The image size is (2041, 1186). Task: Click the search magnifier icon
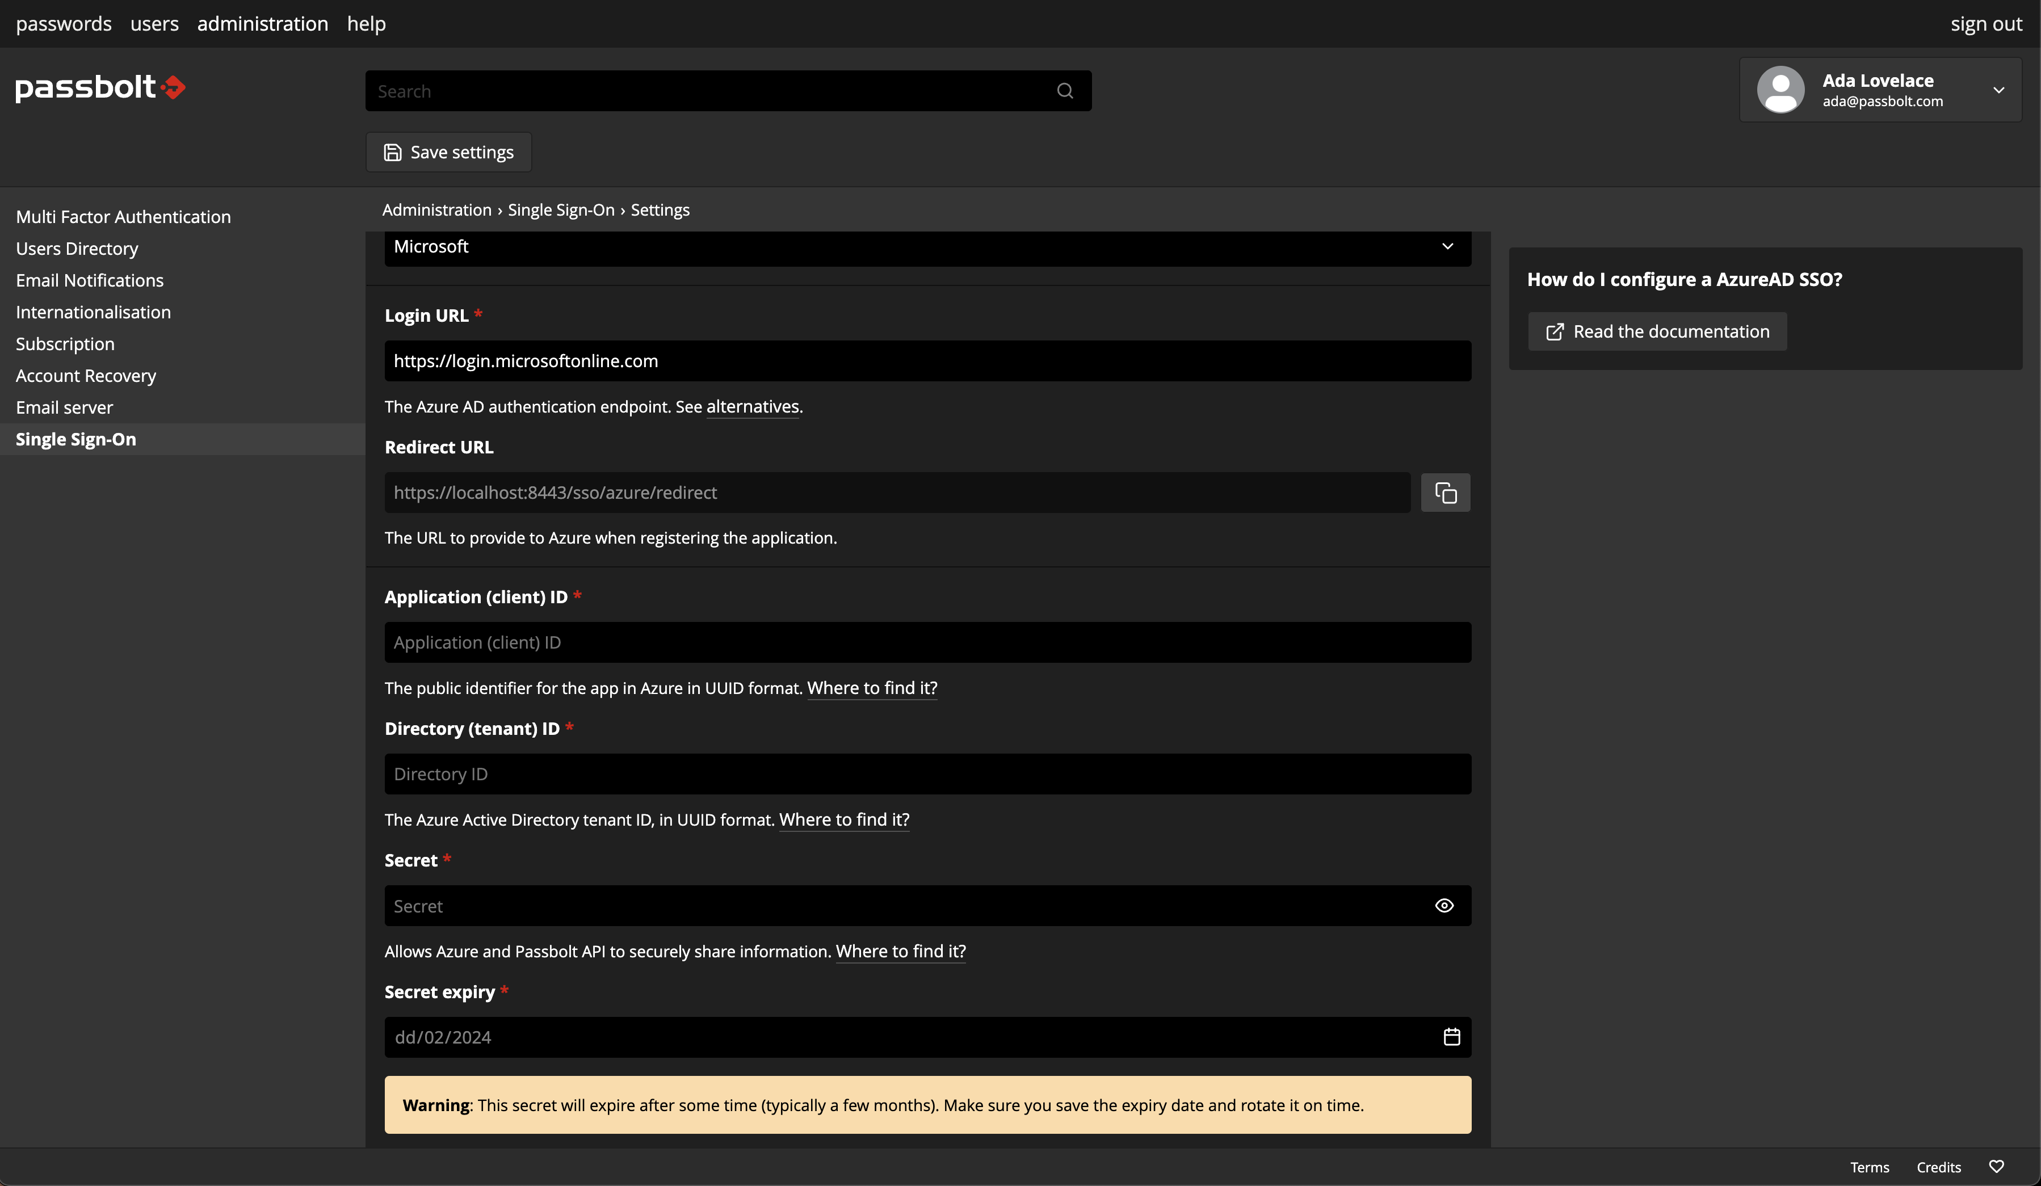[1065, 91]
